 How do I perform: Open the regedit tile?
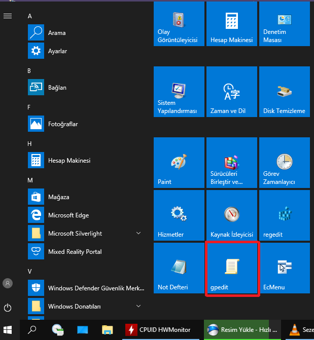(x=285, y=215)
